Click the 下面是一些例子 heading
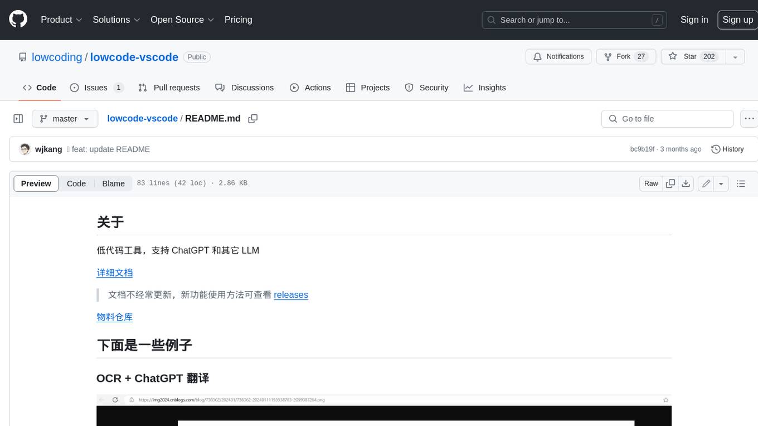 pos(144,345)
